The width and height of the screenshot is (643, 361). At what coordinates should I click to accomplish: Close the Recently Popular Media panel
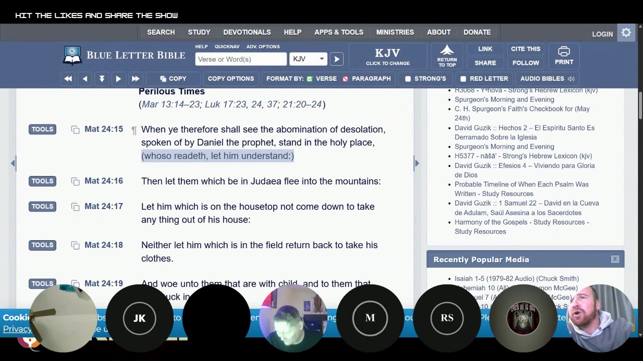(x=615, y=259)
